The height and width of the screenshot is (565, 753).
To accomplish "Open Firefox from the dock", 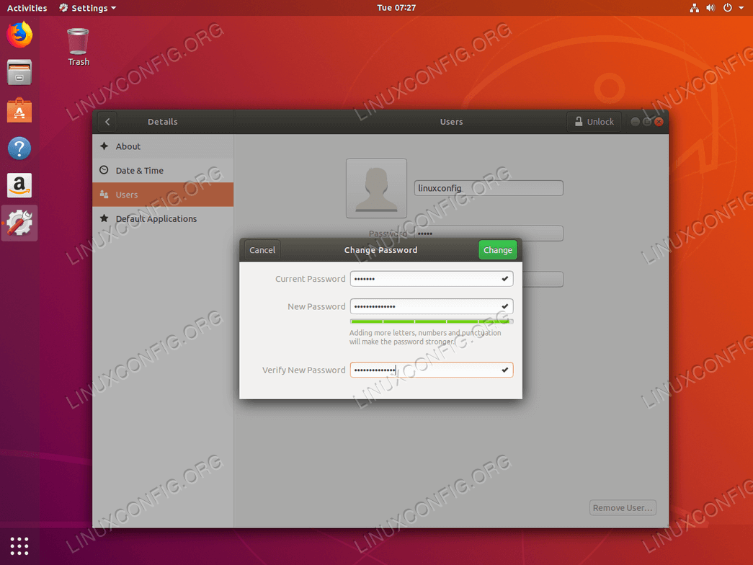I will [19, 35].
